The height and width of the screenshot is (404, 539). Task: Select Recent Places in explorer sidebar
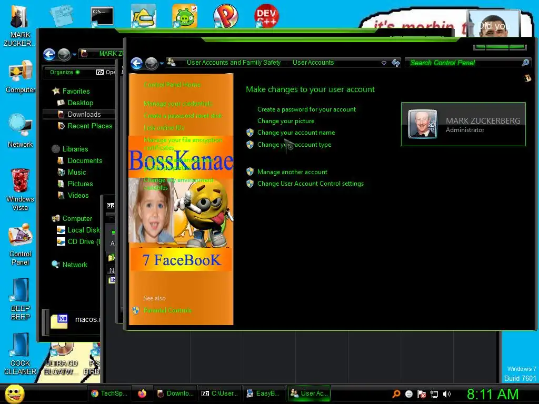[x=90, y=126]
